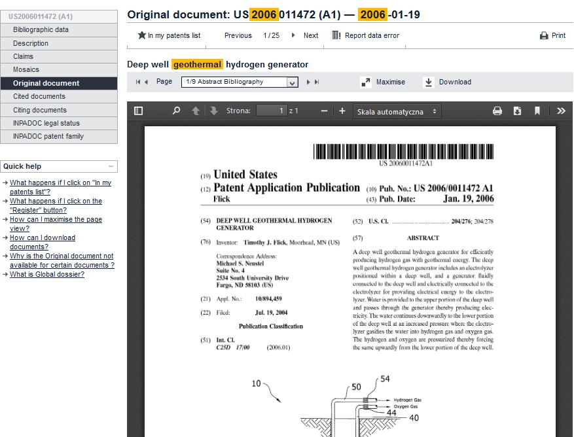Image resolution: width=574 pixels, height=437 pixels.
Task: Click the Report data error icon
Action: (x=336, y=35)
